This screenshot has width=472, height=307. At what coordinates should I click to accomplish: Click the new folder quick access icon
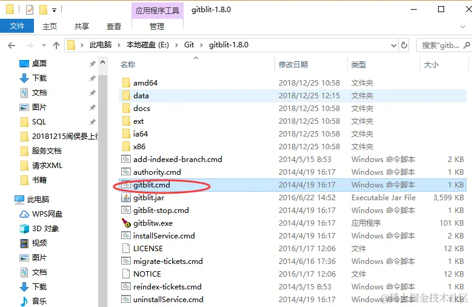(x=44, y=10)
